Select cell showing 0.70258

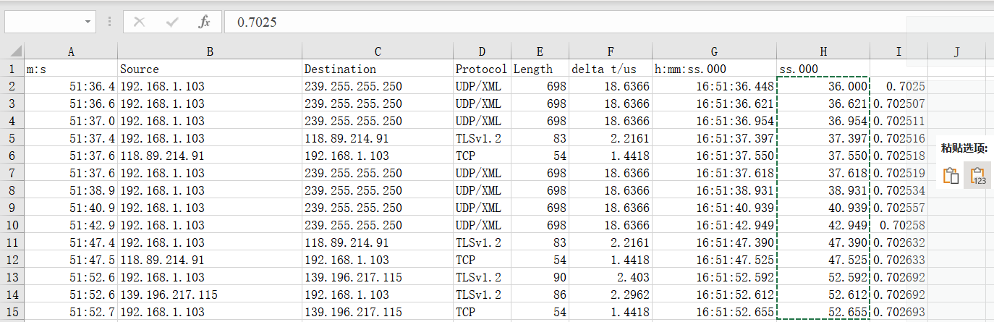899,225
